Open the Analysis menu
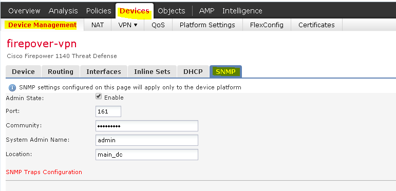The width and height of the screenshot is (396, 191). point(63,11)
